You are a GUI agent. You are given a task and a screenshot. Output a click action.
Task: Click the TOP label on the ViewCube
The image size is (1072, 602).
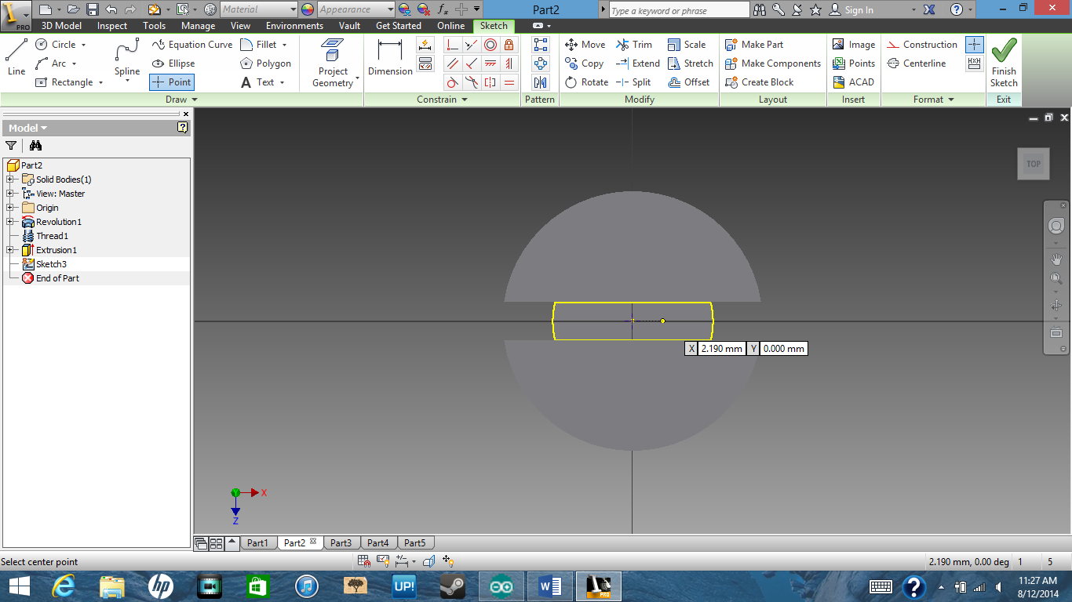(x=1033, y=164)
